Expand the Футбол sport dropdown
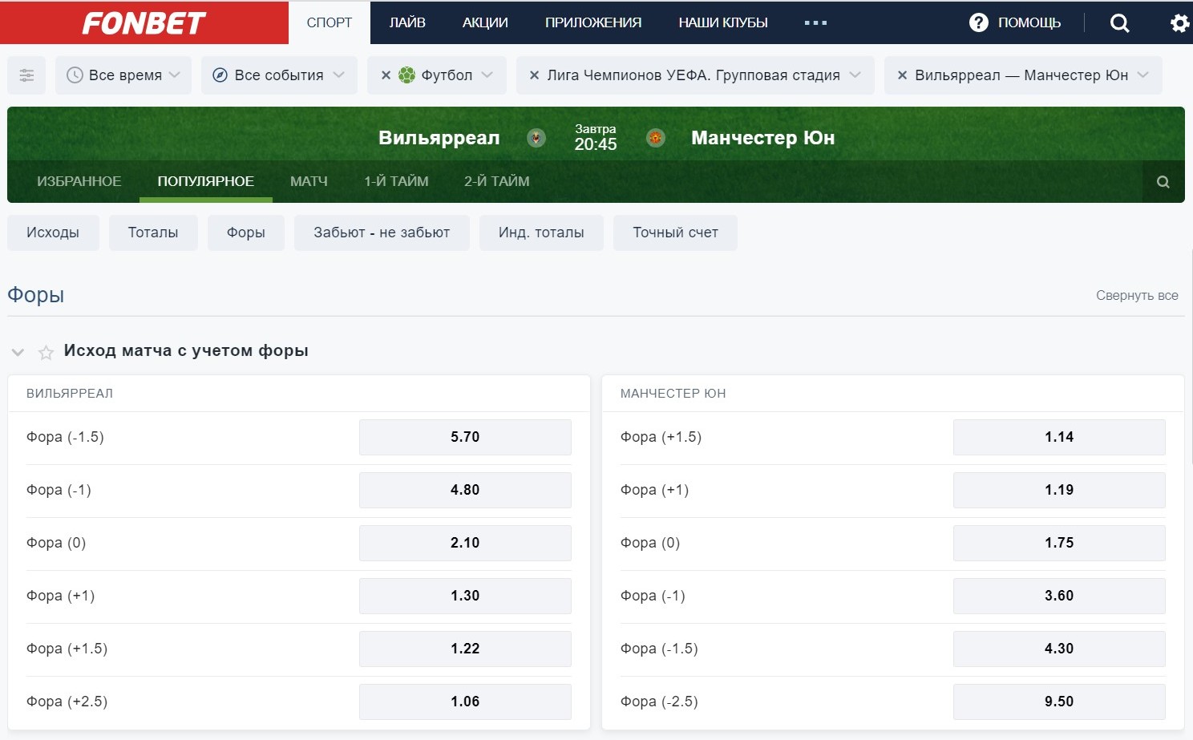 tap(487, 75)
